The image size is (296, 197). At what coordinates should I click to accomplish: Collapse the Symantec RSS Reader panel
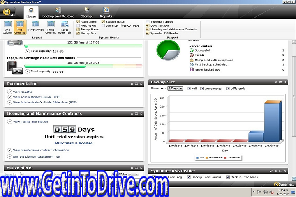[x=276, y=171]
